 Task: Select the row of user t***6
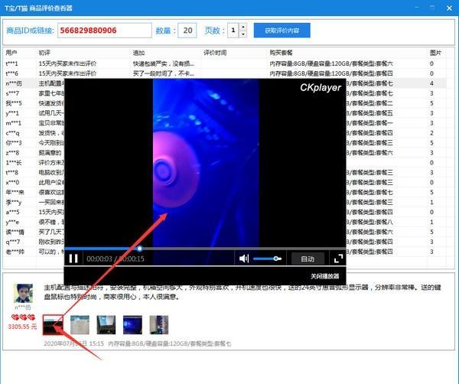tap(225, 73)
